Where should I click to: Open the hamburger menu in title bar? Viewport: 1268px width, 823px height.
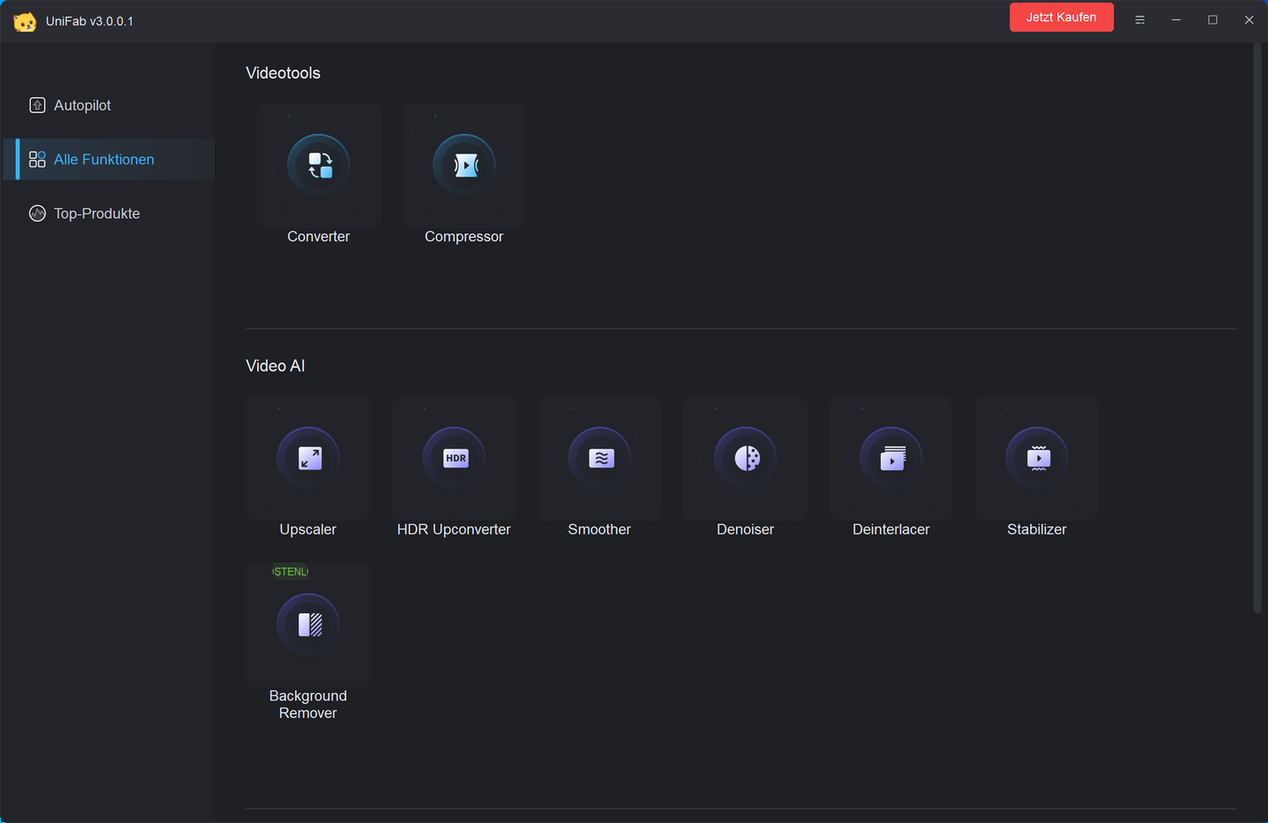coord(1139,20)
